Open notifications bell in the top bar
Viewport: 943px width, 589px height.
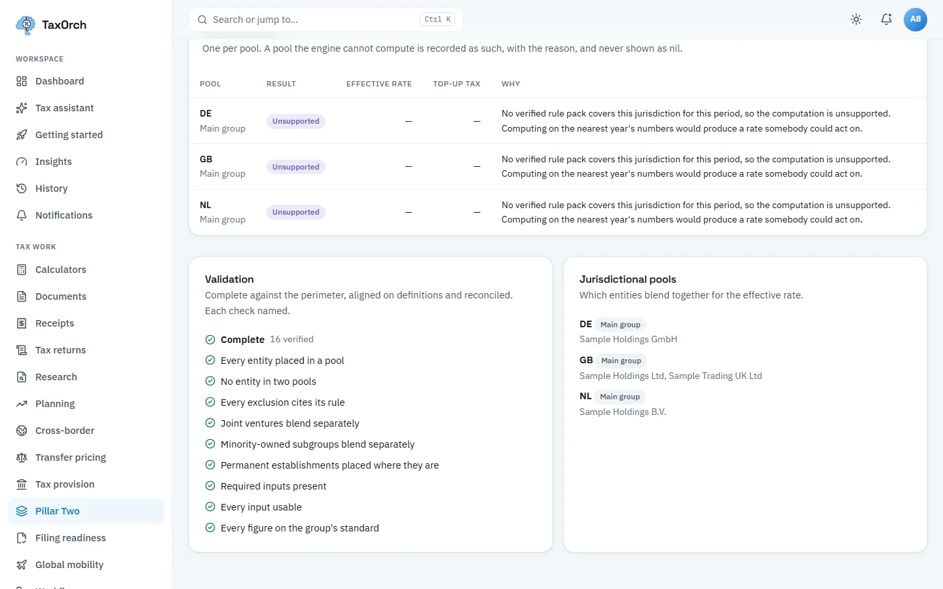886,20
